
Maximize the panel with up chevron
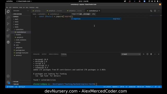[155, 54]
